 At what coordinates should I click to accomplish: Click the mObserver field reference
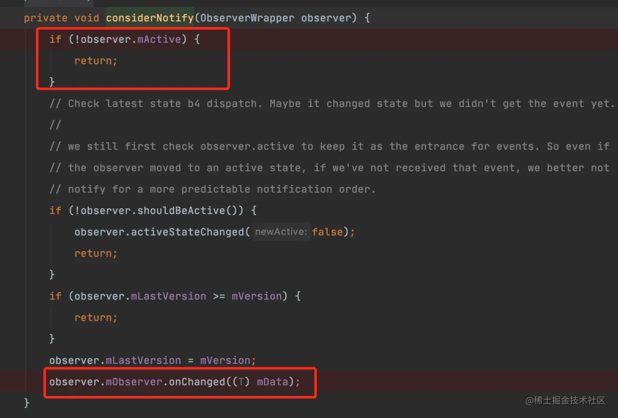click(x=134, y=382)
